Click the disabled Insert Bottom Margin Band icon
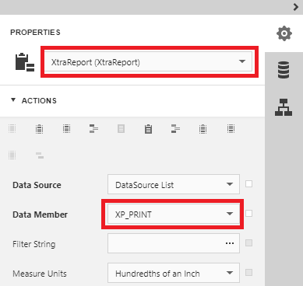 point(12,155)
